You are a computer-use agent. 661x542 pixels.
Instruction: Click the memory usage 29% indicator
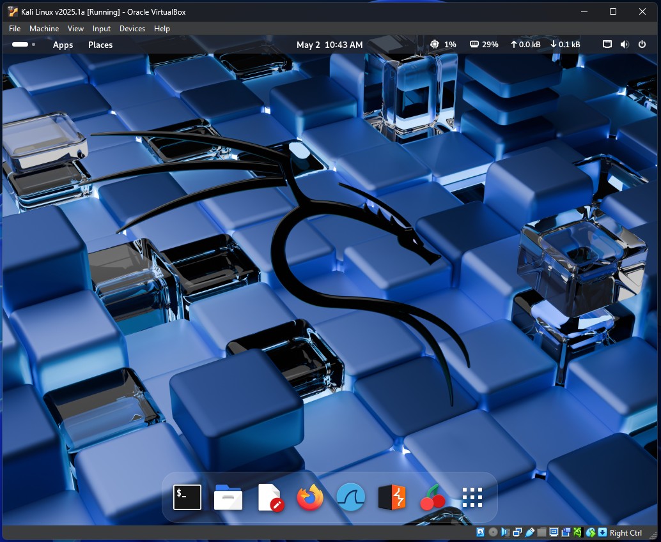click(484, 44)
